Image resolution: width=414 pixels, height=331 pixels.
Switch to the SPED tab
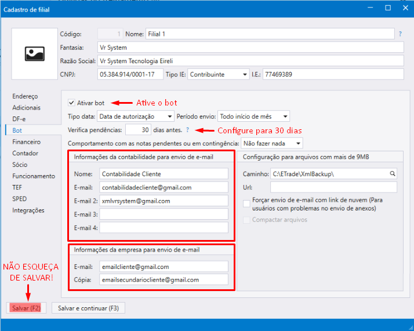pyautogui.click(x=20, y=199)
